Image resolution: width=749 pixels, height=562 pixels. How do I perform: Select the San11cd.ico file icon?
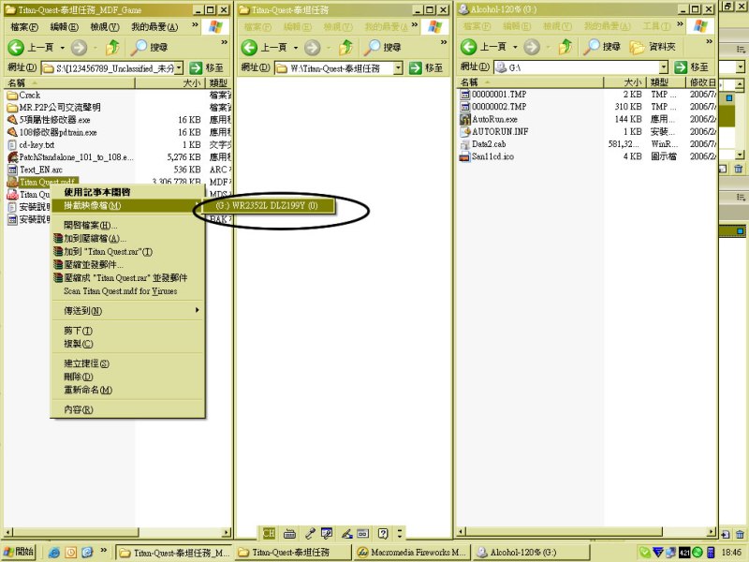pos(464,156)
